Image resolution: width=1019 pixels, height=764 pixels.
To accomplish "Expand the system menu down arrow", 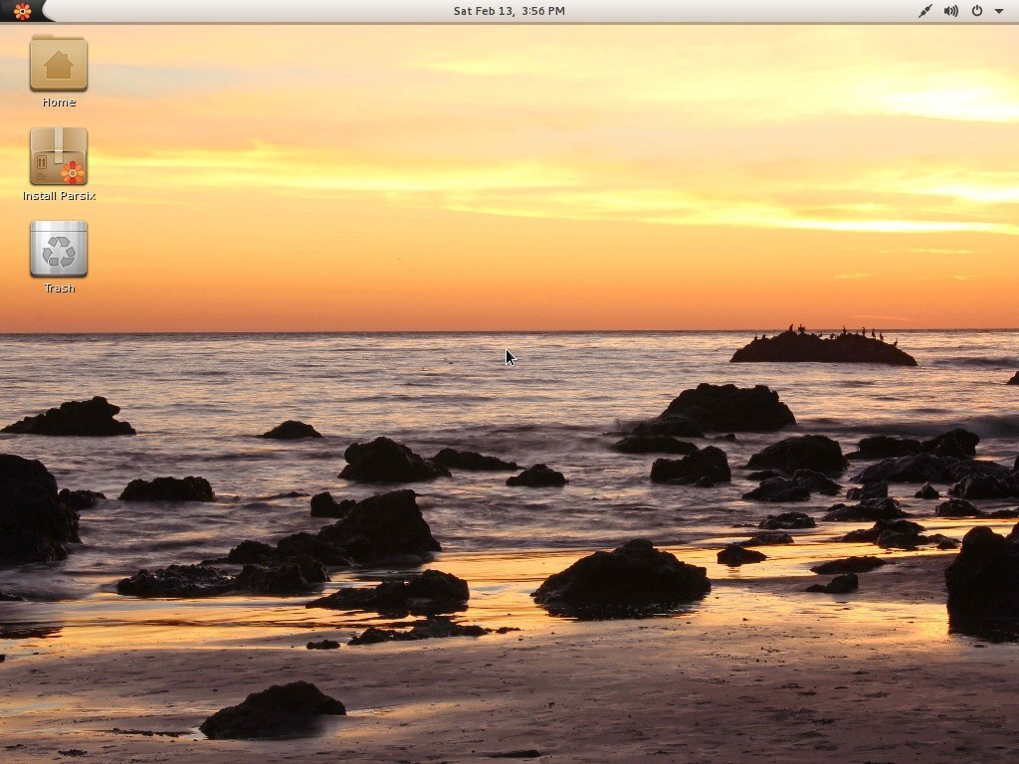I will [998, 11].
